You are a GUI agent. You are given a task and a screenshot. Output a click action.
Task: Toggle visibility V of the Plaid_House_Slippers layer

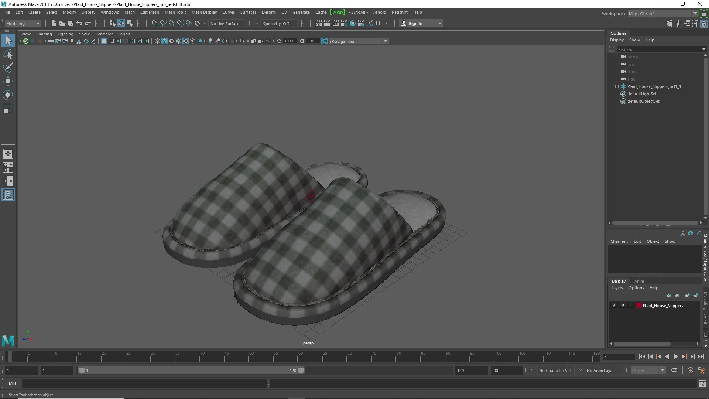[x=614, y=306]
